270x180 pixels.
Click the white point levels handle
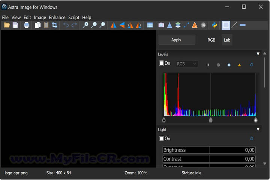(x=256, y=120)
